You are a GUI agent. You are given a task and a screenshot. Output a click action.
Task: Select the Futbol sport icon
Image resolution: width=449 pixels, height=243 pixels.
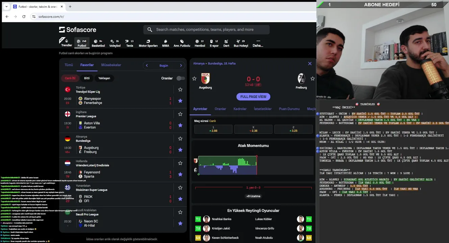(82, 43)
